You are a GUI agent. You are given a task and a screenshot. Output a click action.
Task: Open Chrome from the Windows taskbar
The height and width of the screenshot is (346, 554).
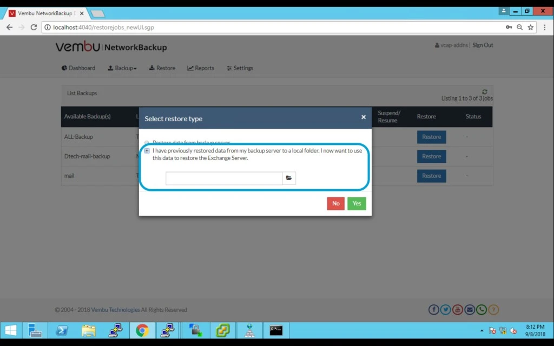tap(142, 330)
